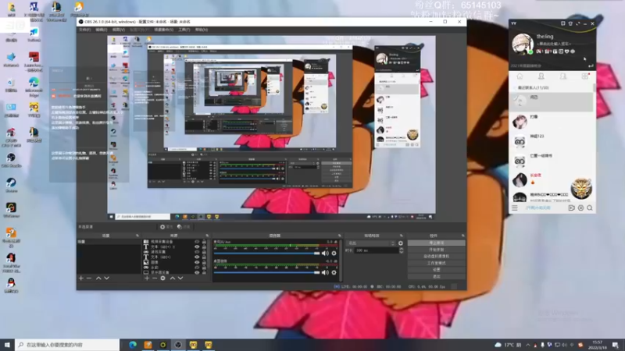The height and width of the screenshot is (351, 625).
Task: Open source properties gear in Sources toolbar
Action: point(162,278)
